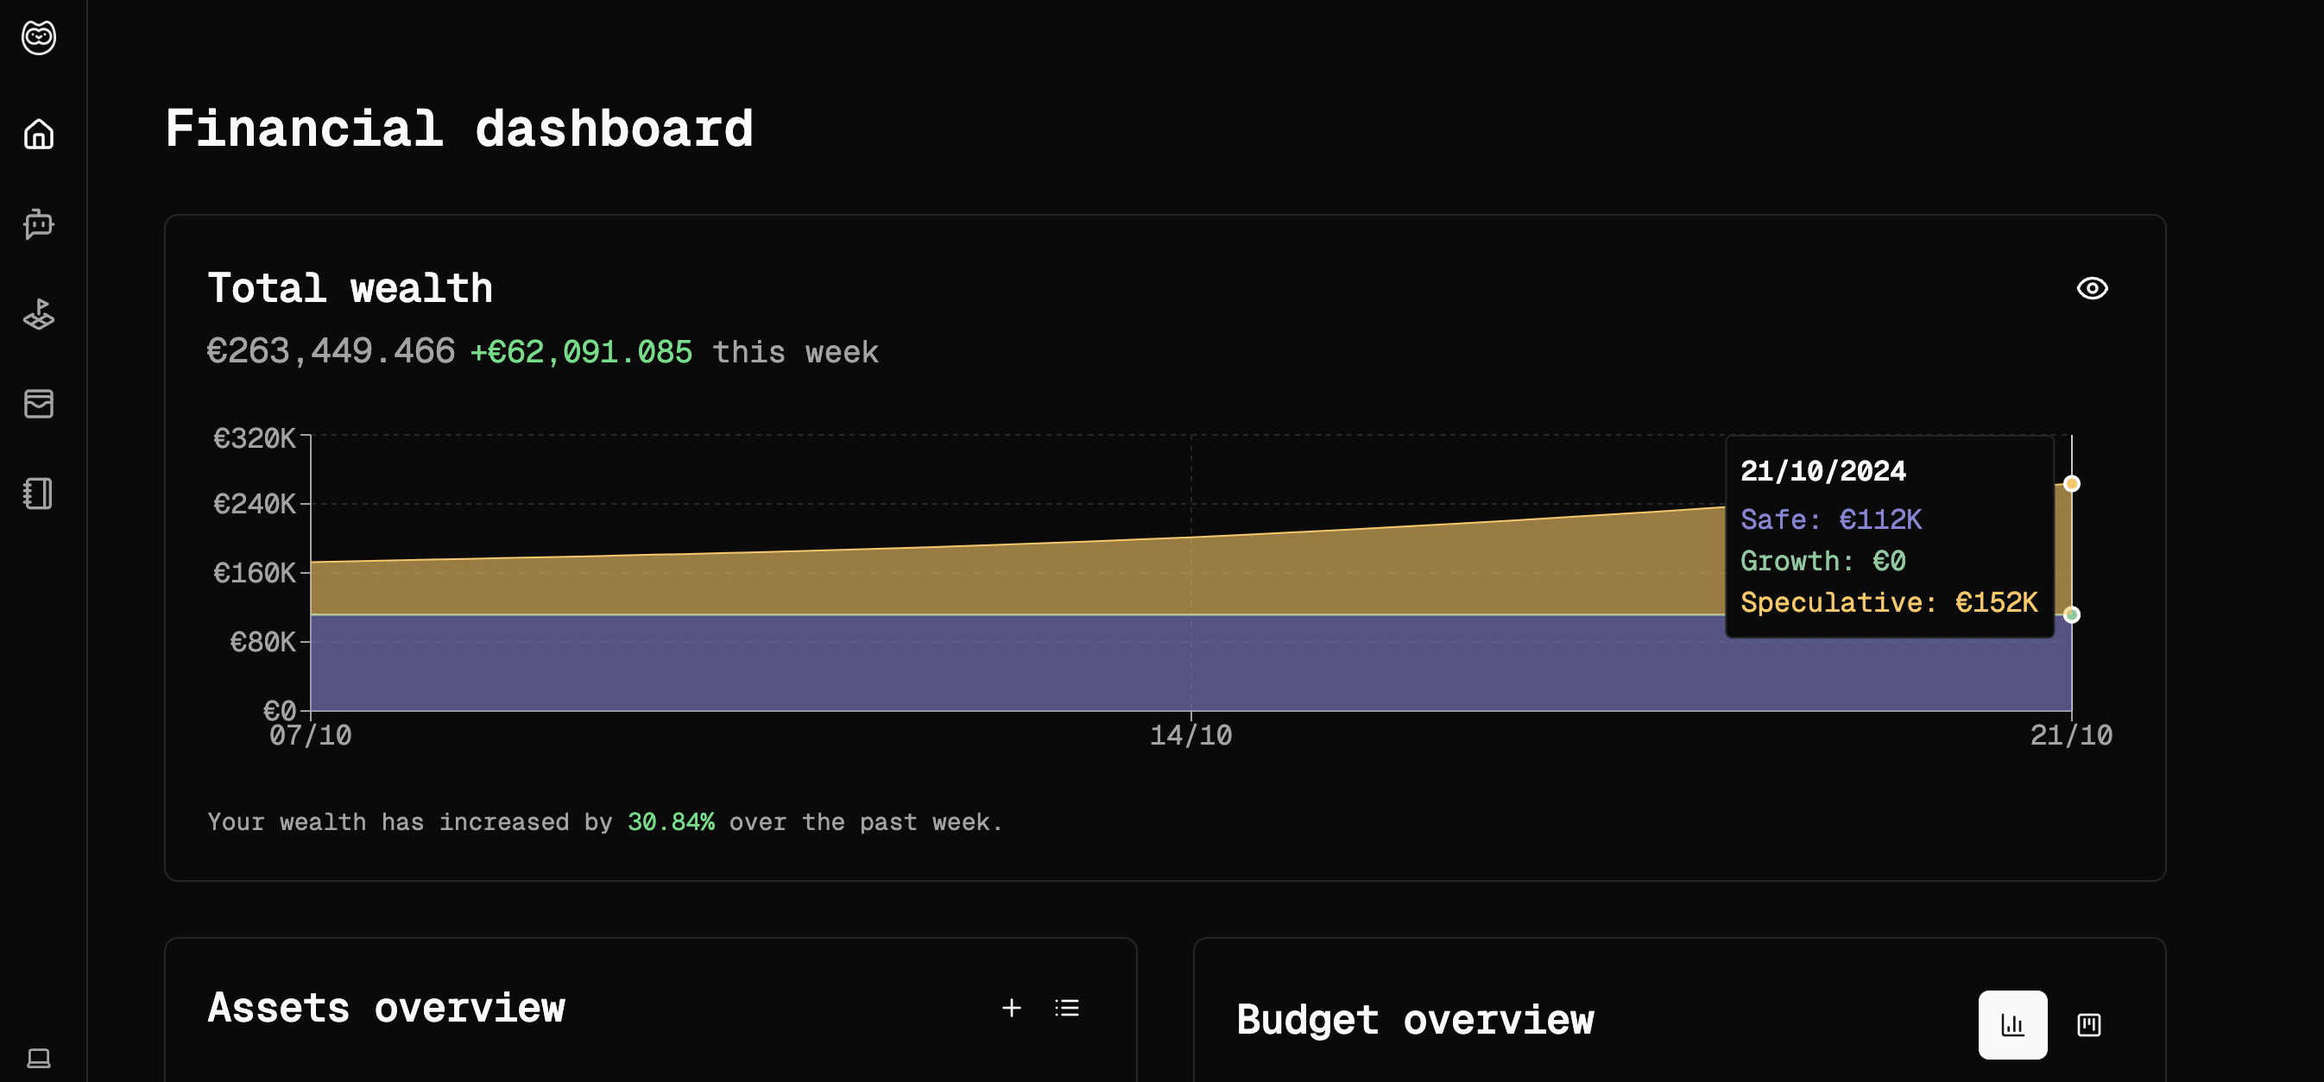
Task: Click the laptop icon at the sidebar bottom
Action: coord(39,1058)
